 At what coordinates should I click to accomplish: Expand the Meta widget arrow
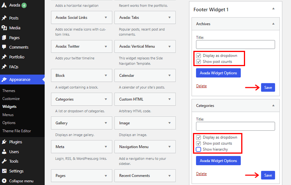[x=106, y=147]
